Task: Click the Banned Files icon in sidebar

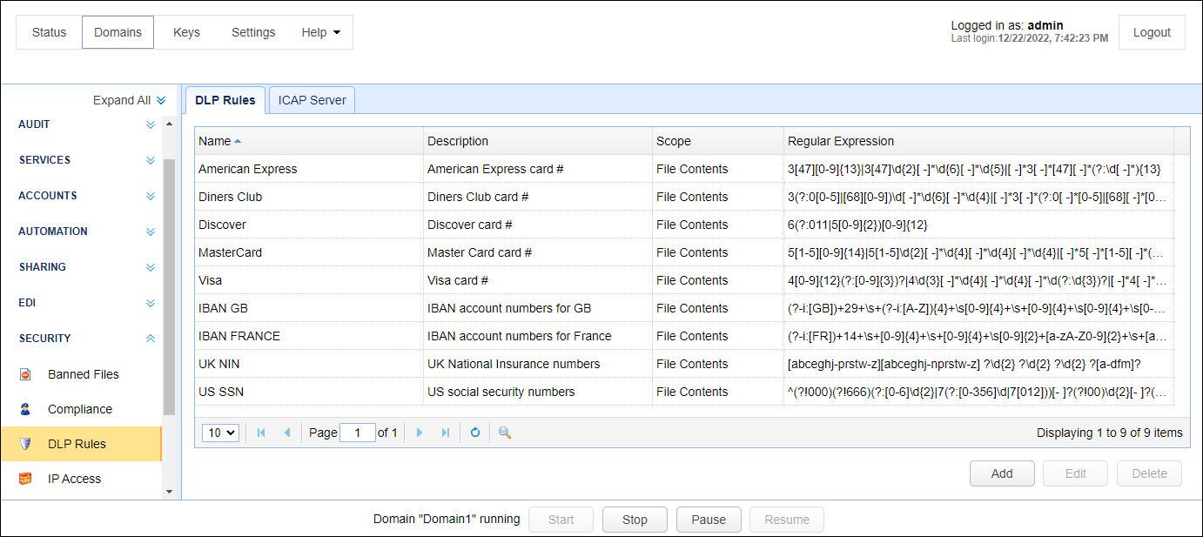Action: click(25, 374)
